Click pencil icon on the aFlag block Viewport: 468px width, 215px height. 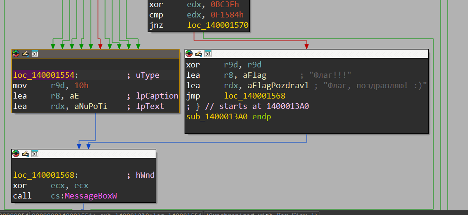[x=198, y=54]
